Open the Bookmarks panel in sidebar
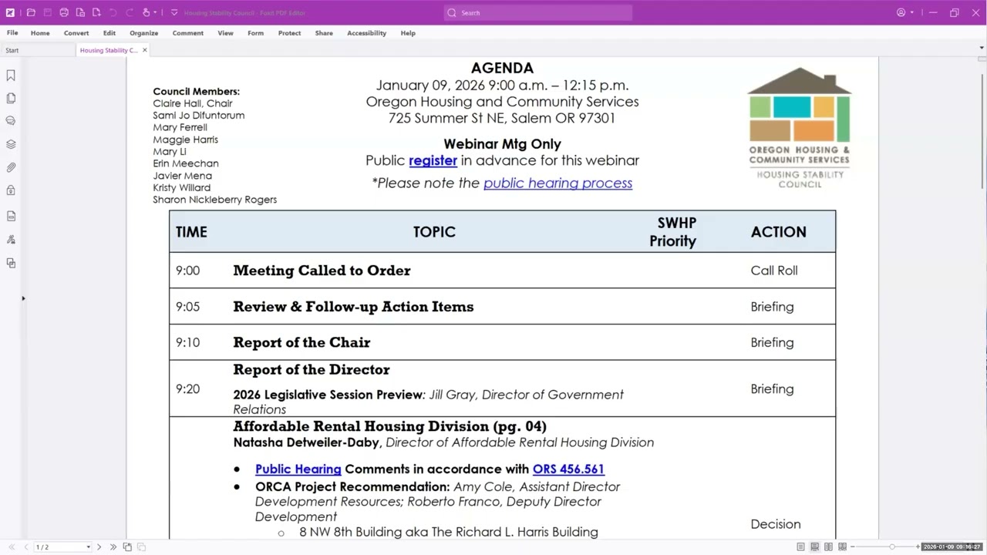This screenshot has height=555, width=987. point(11,76)
